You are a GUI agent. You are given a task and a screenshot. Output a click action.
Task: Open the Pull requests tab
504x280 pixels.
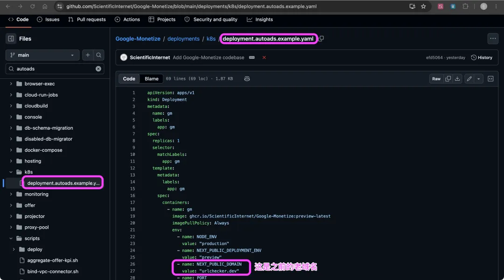87,20
